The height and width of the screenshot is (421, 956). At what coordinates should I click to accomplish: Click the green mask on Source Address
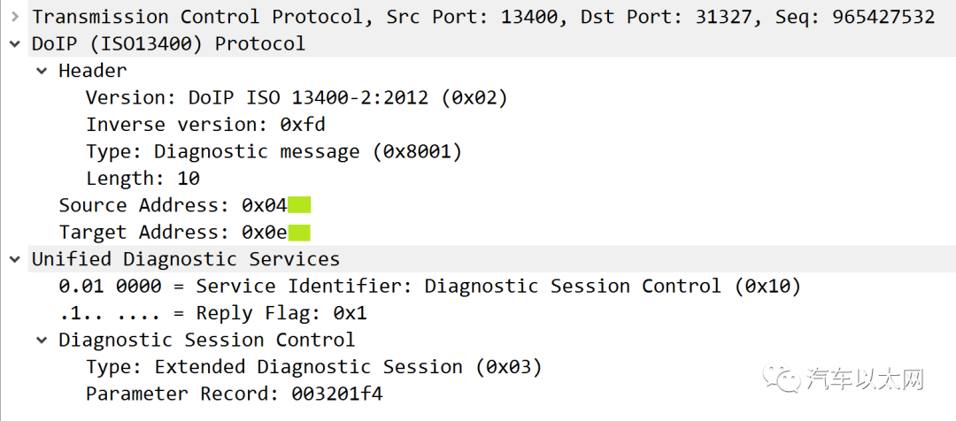(x=299, y=205)
